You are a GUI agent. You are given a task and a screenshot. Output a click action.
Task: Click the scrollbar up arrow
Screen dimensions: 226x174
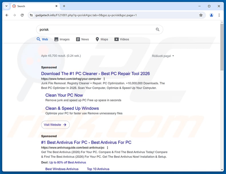222,22
